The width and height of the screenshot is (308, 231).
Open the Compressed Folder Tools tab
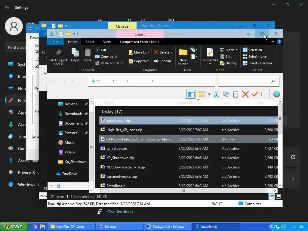(x=139, y=42)
